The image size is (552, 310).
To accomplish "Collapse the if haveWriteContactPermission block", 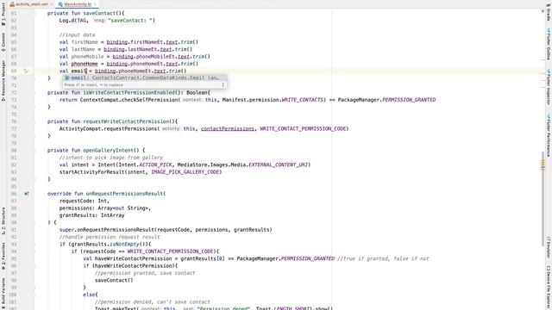I will tap(34, 266).
